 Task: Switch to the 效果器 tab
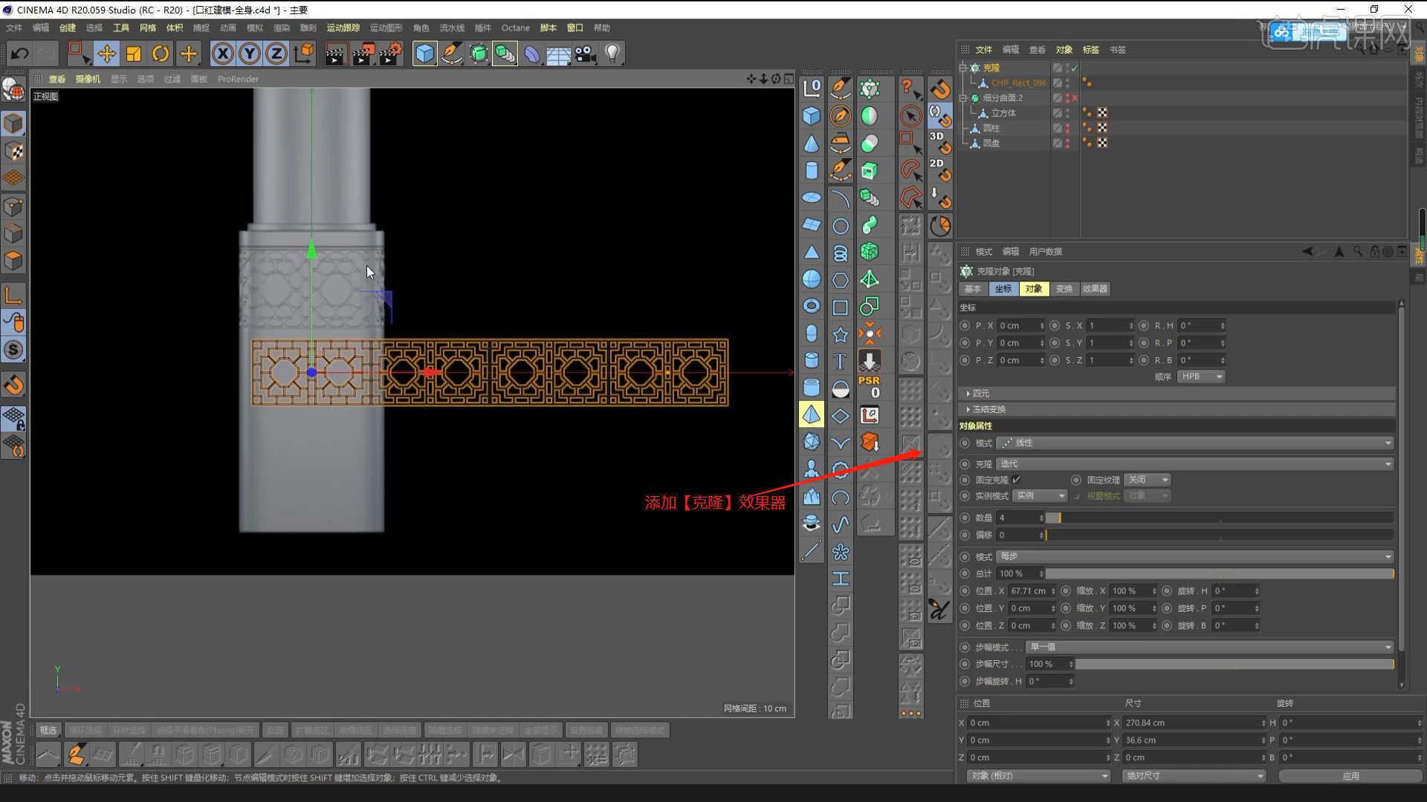[x=1095, y=289]
